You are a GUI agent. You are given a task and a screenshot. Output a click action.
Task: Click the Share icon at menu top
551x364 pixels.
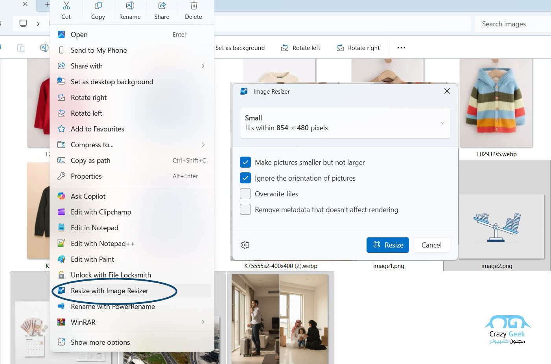pyautogui.click(x=162, y=6)
